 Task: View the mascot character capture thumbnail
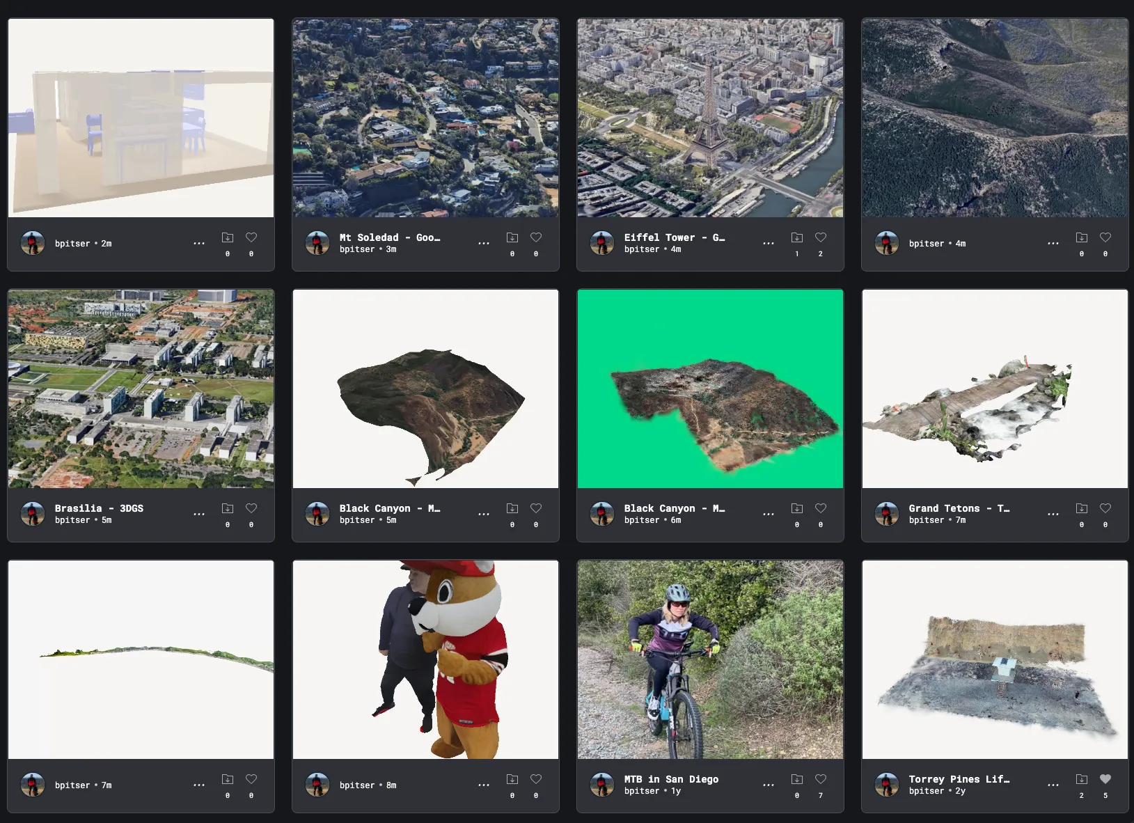pos(425,659)
